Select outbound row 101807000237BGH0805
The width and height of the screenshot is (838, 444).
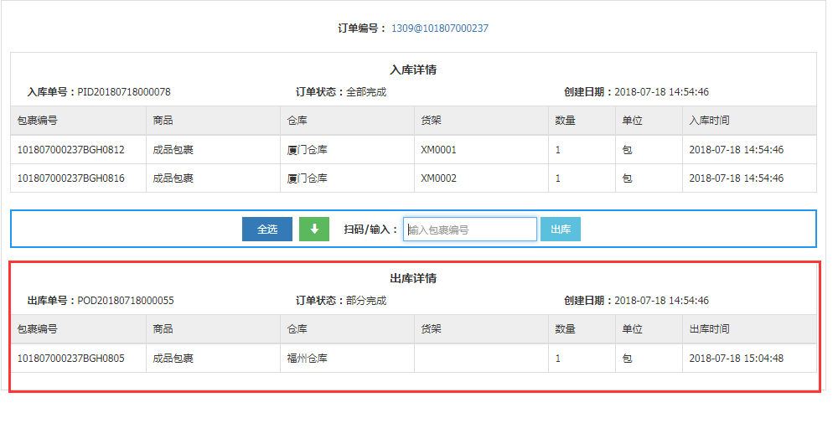click(71, 359)
